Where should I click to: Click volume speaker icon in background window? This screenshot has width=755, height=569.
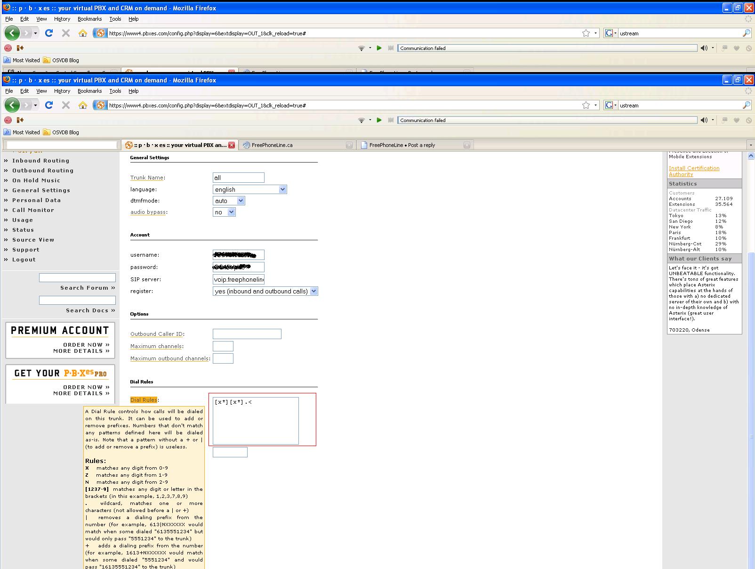pos(704,48)
